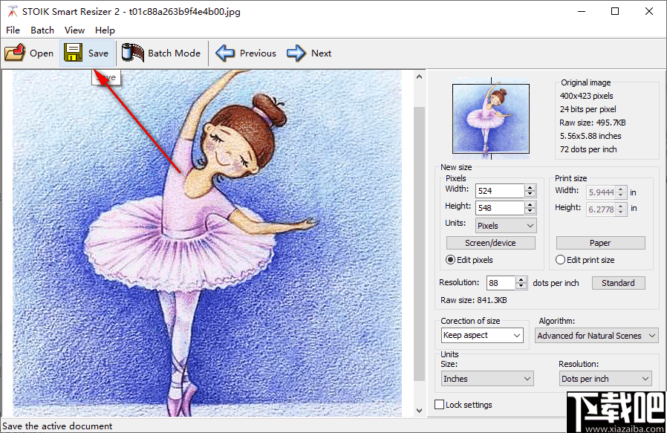Image resolution: width=667 pixels, height=433 pixels.
Task: Click the STOIK app icon in title bar
Action: point(11,11)
